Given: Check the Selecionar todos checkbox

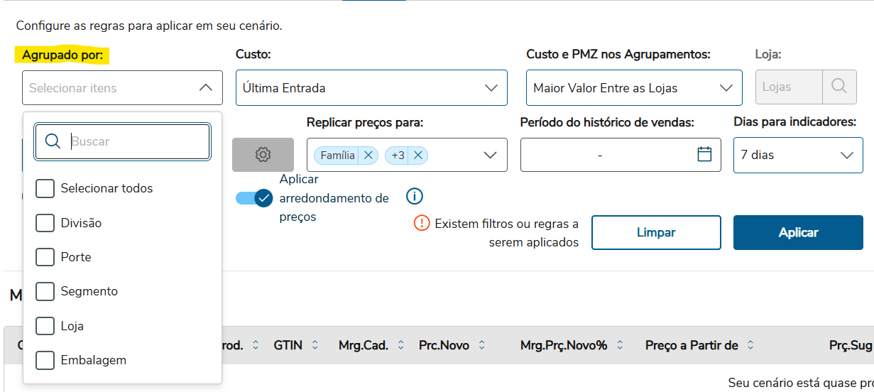Looking at the screenshot, I should (x=45, y=188).
